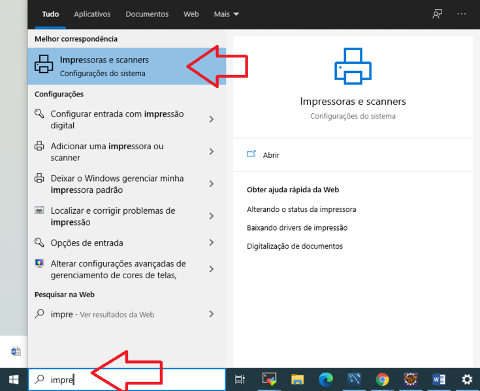Click troubleshoot icon next to Localizar e corrigir
480x391 pixels.
39,210
